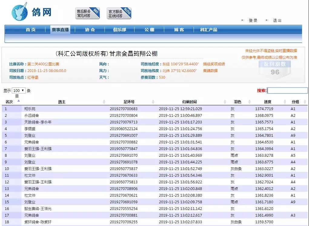
Task: Sort the 归巢时间 column
Action: 225,102
